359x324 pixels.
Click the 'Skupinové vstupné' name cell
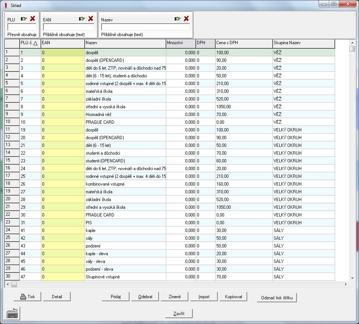click(x=125, y=277)
